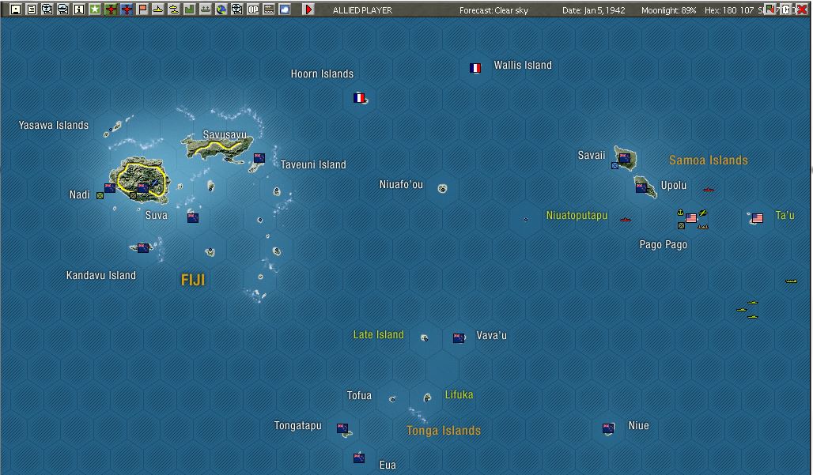The width and height of the screenshot is (813, 475).
Task: Click the 'Niuatoputapu' label
Action: (577, 216)
